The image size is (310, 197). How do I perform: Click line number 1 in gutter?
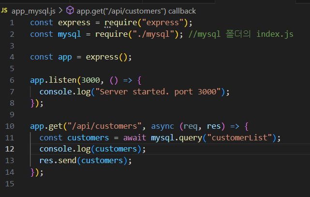12,23
